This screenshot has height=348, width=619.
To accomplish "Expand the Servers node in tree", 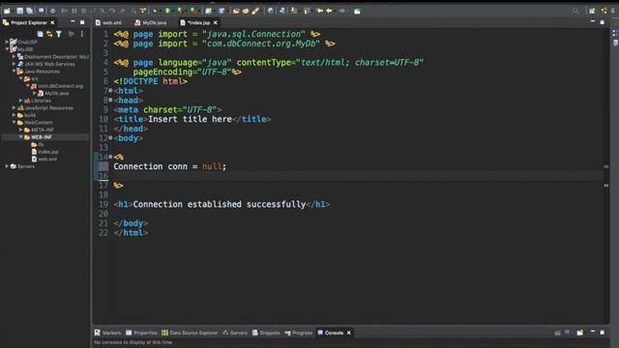I will pyautogui.click(x=7, y=166).
